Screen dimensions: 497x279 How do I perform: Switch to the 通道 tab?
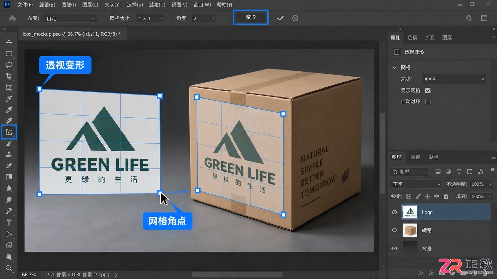(415, 157)
